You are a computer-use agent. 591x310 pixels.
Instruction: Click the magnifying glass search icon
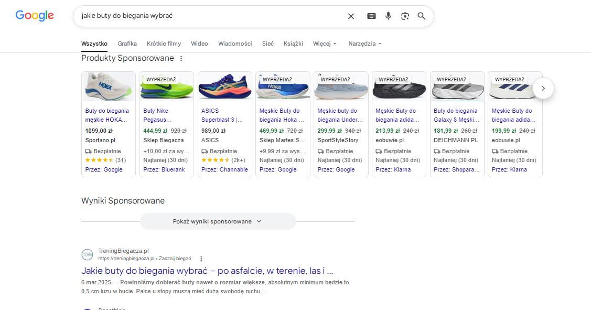(422, 16)
